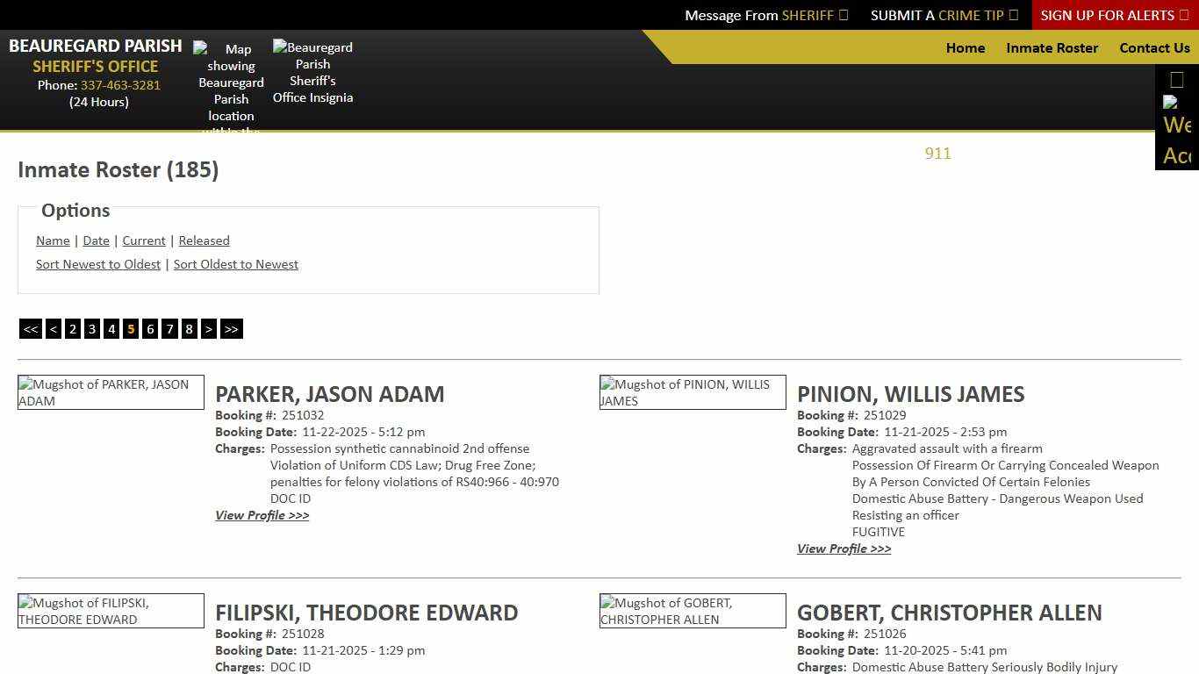Click the last page >> button

[231, 328]
